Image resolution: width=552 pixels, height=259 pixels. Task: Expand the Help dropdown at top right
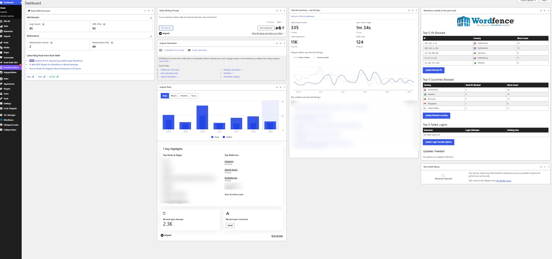click(545, 1)
